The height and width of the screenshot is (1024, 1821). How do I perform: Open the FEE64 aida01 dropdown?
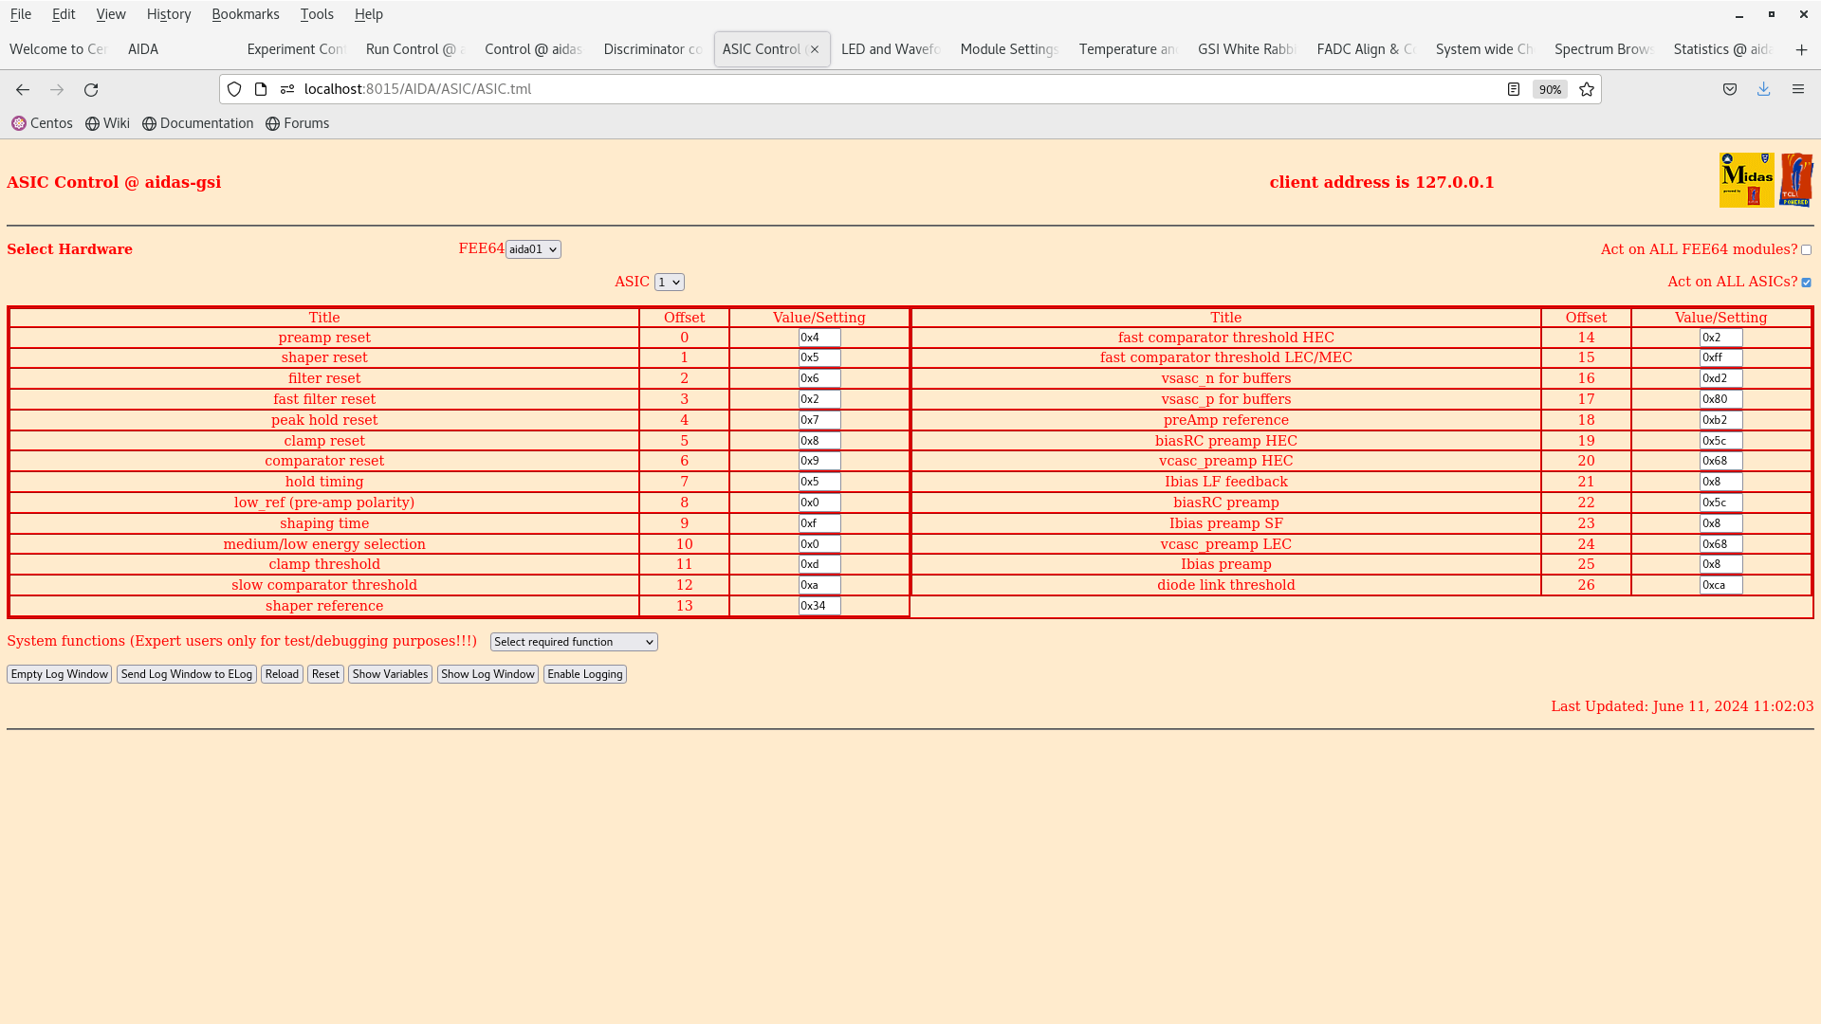pos(533,249)
